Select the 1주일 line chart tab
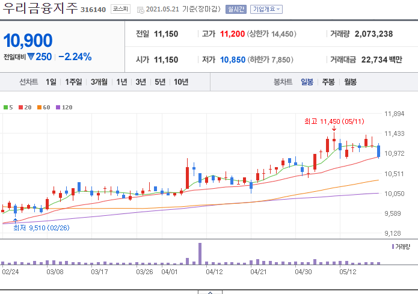The width and height of the screenshot is (418, 294). tap(73, 82)
